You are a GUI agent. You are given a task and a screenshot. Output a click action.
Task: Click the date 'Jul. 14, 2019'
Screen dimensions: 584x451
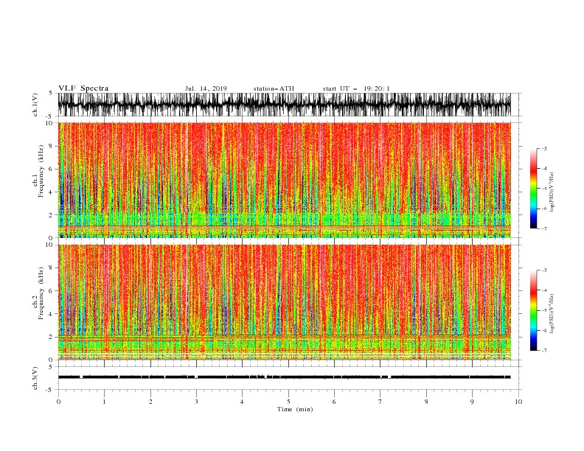point(206,88)
